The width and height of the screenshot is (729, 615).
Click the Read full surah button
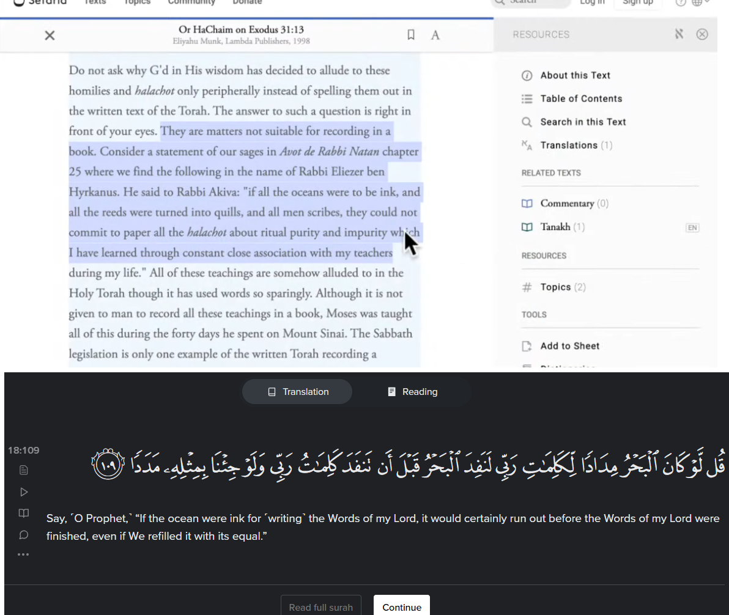[321, 606]
